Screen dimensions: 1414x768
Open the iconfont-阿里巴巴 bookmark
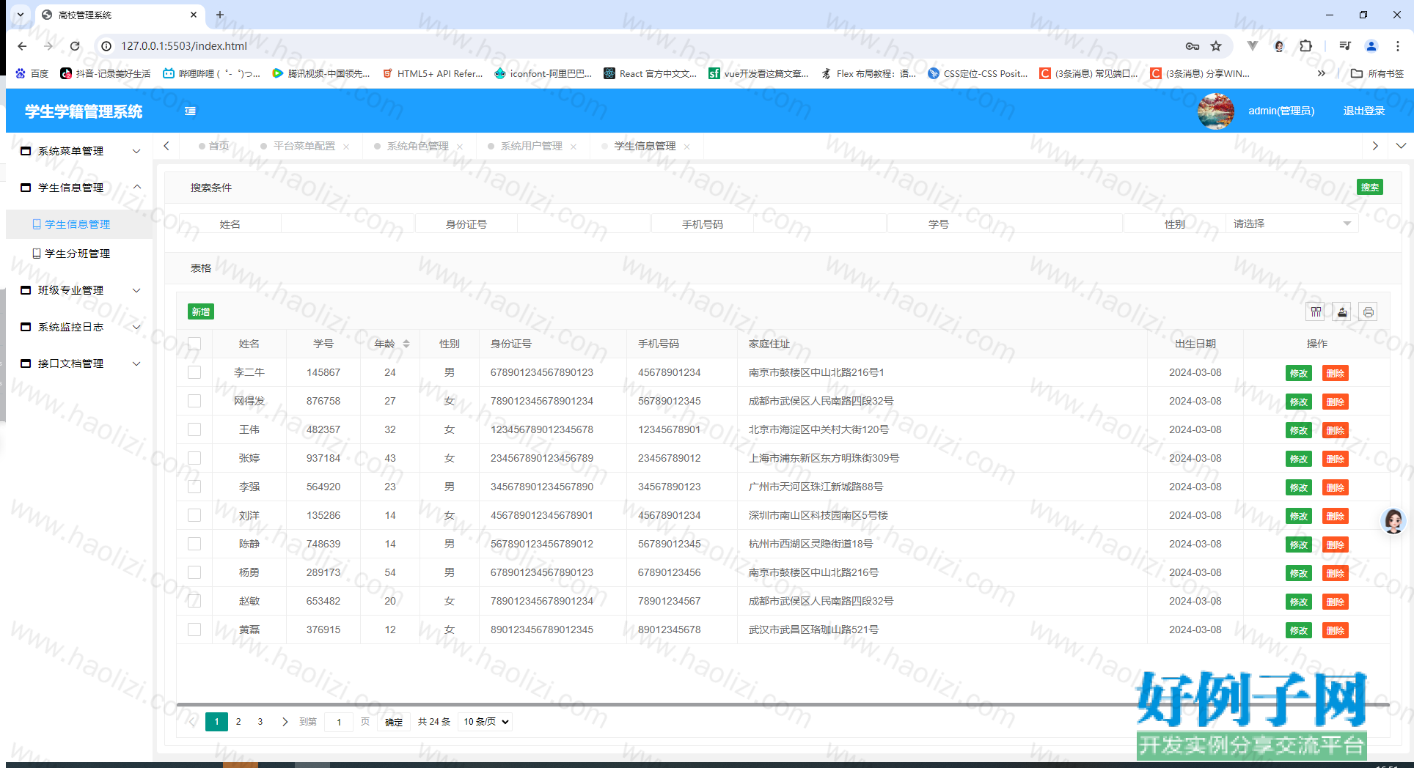pos(543,73)
